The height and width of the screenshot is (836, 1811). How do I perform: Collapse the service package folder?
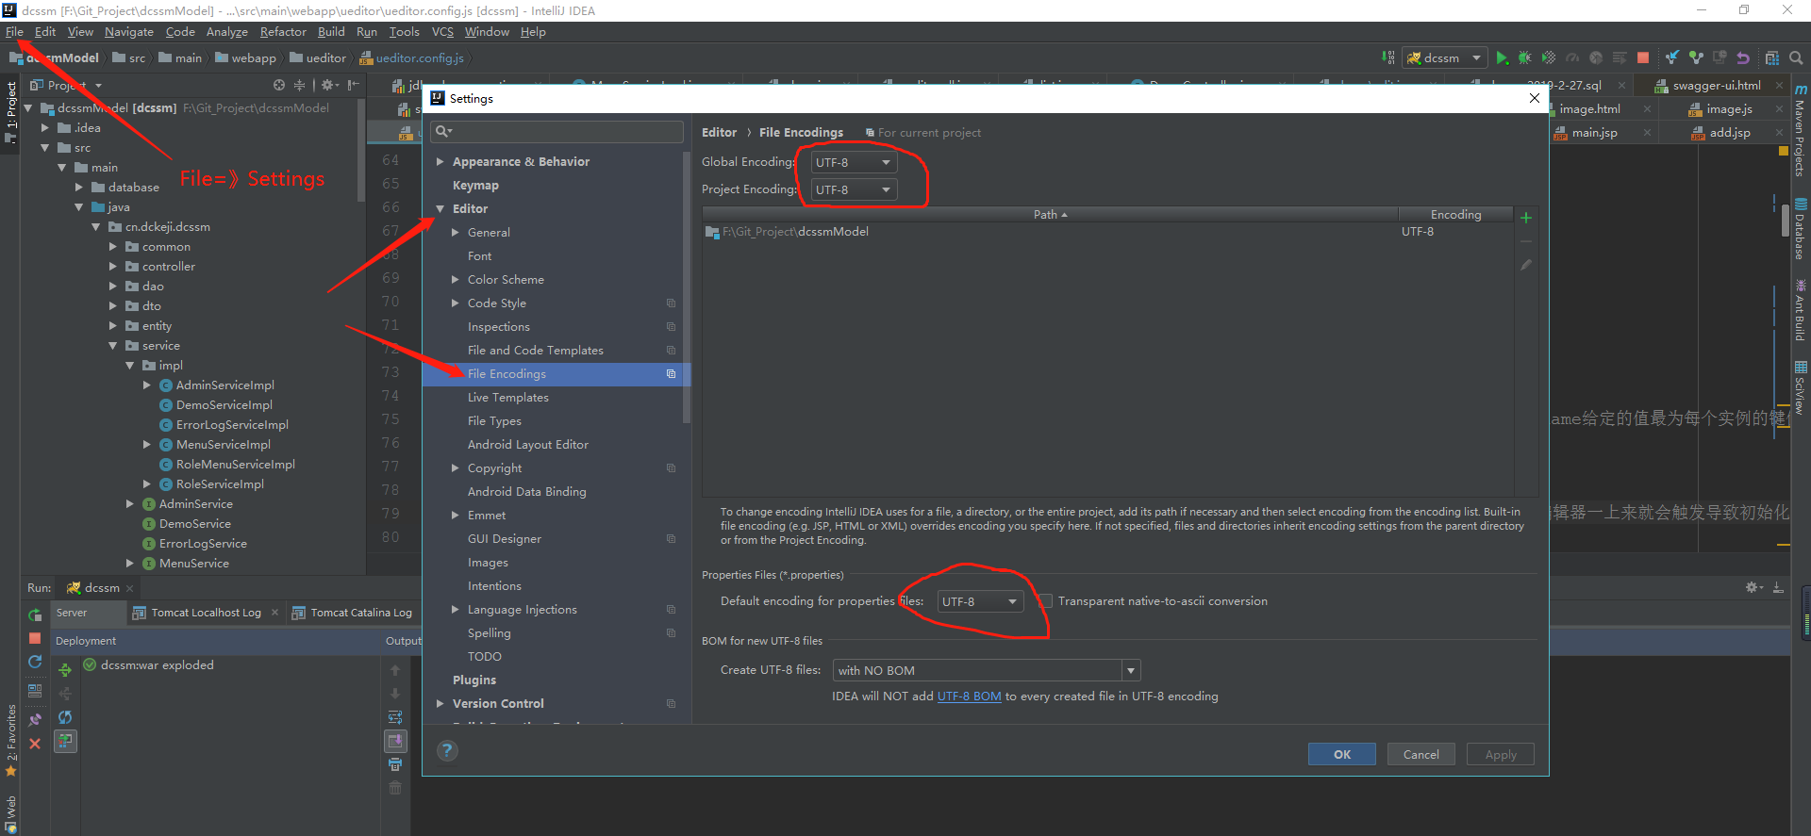click(113, 346)
